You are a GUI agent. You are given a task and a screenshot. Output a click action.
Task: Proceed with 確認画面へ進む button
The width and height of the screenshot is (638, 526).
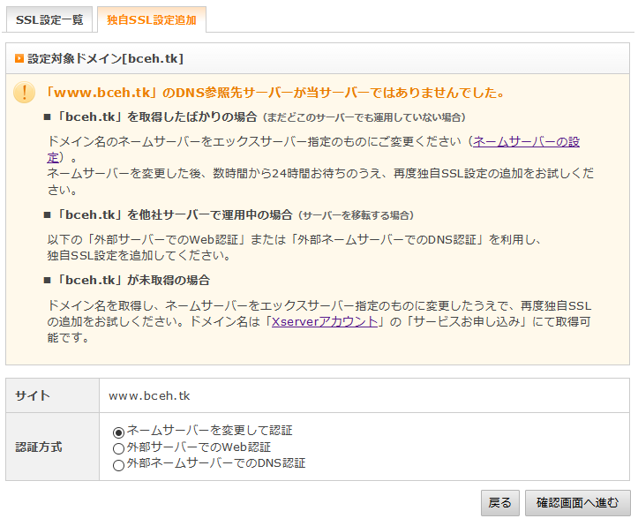point(577,503)
